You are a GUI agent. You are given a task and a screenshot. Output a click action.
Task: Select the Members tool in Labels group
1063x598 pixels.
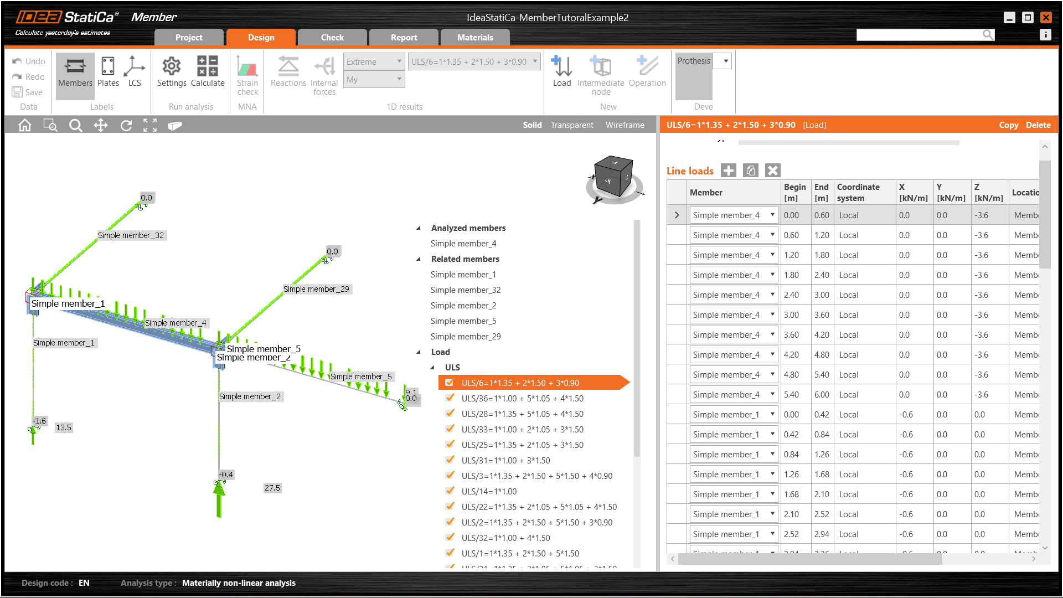tap(75, 72)
